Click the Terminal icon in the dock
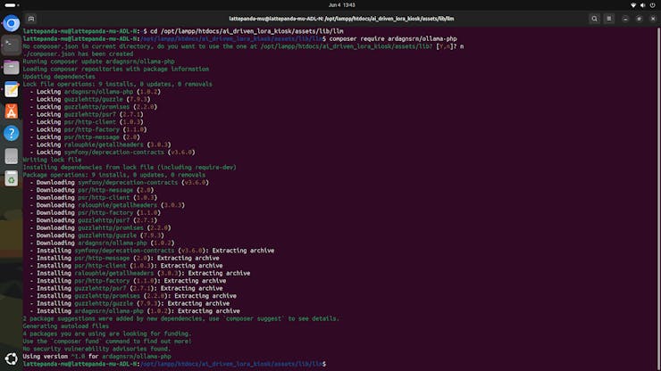661x371 pixels. tap(11, 45)
